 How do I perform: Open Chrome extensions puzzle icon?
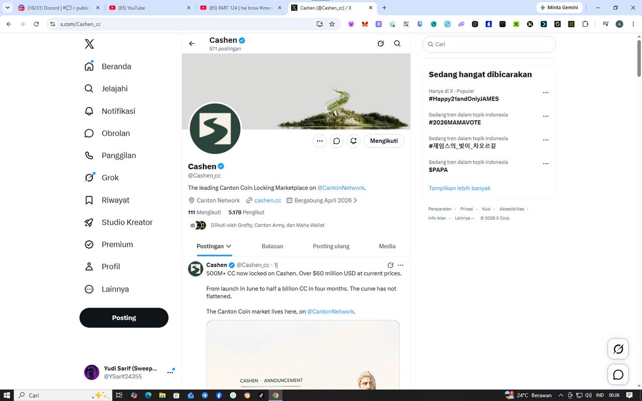click(x=585, y=24)
